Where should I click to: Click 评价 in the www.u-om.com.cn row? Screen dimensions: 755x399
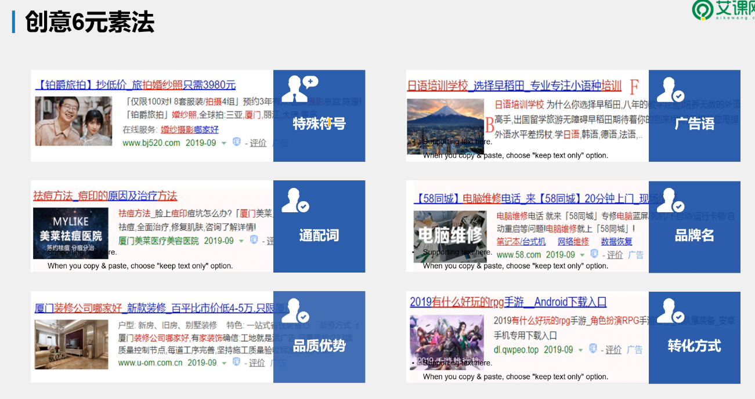click(257, 362)
